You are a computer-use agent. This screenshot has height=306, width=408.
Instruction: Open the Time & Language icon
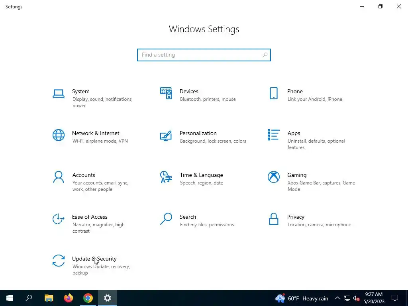click(x=166, y=177)
